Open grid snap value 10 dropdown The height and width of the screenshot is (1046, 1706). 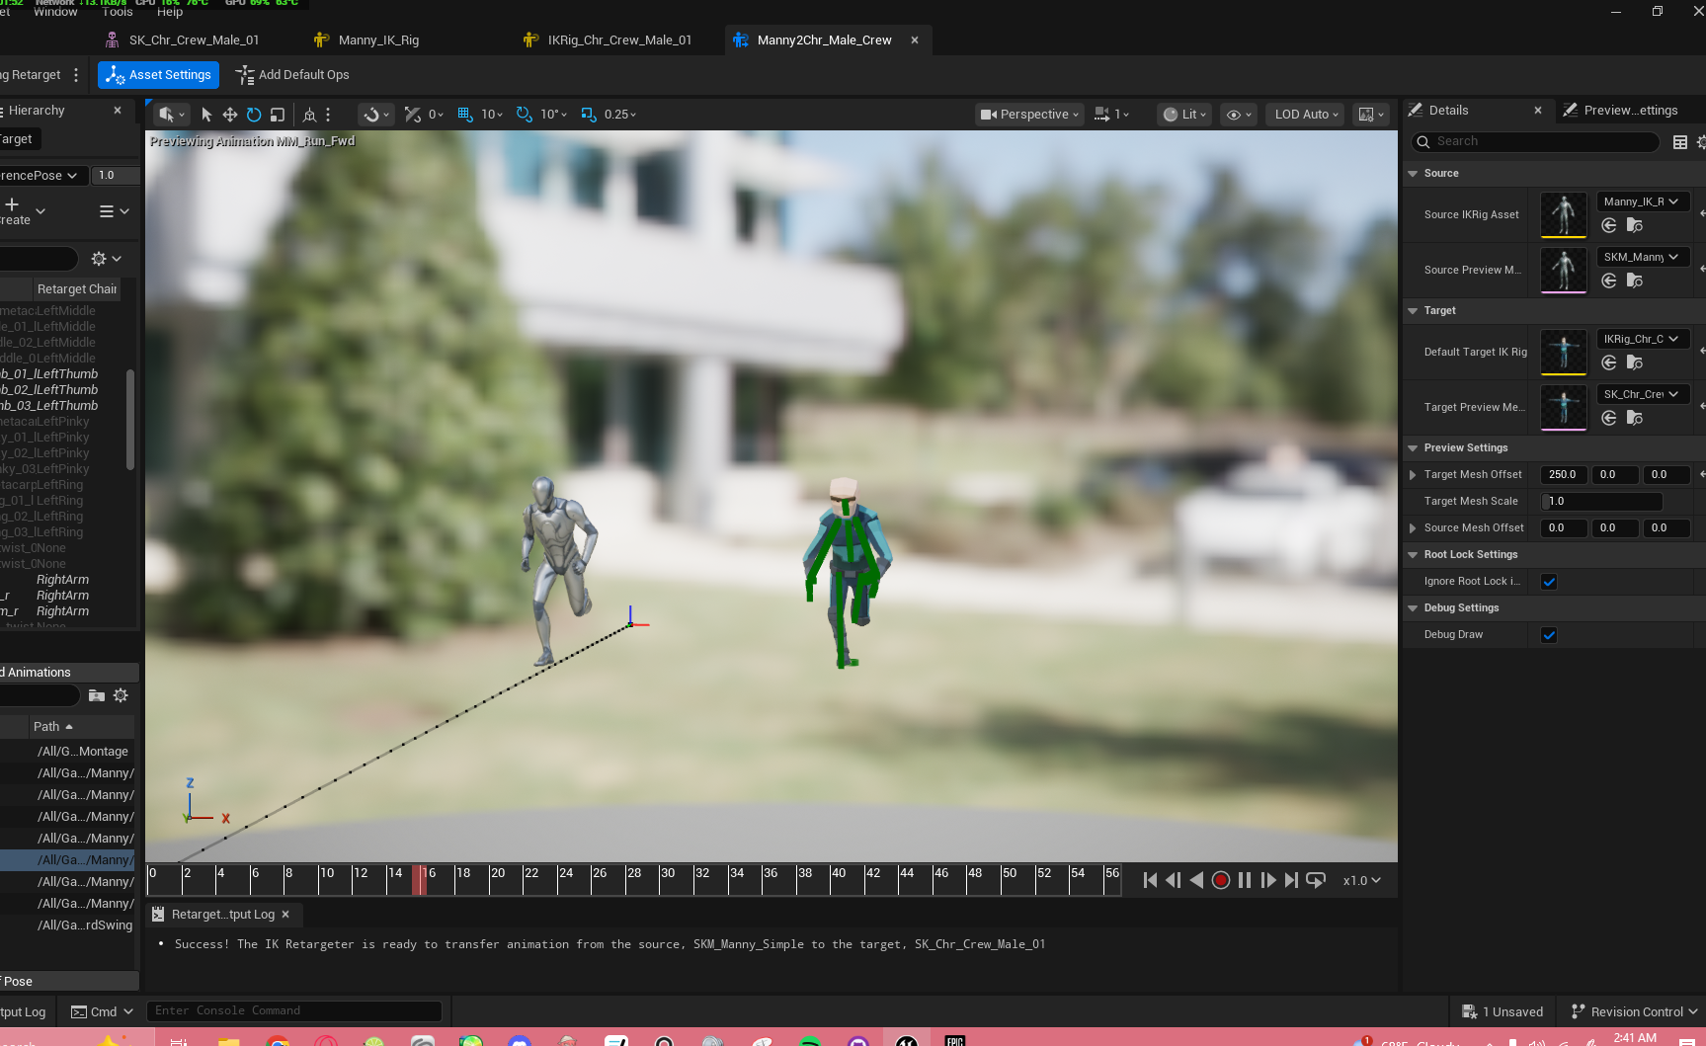point(492,115)
